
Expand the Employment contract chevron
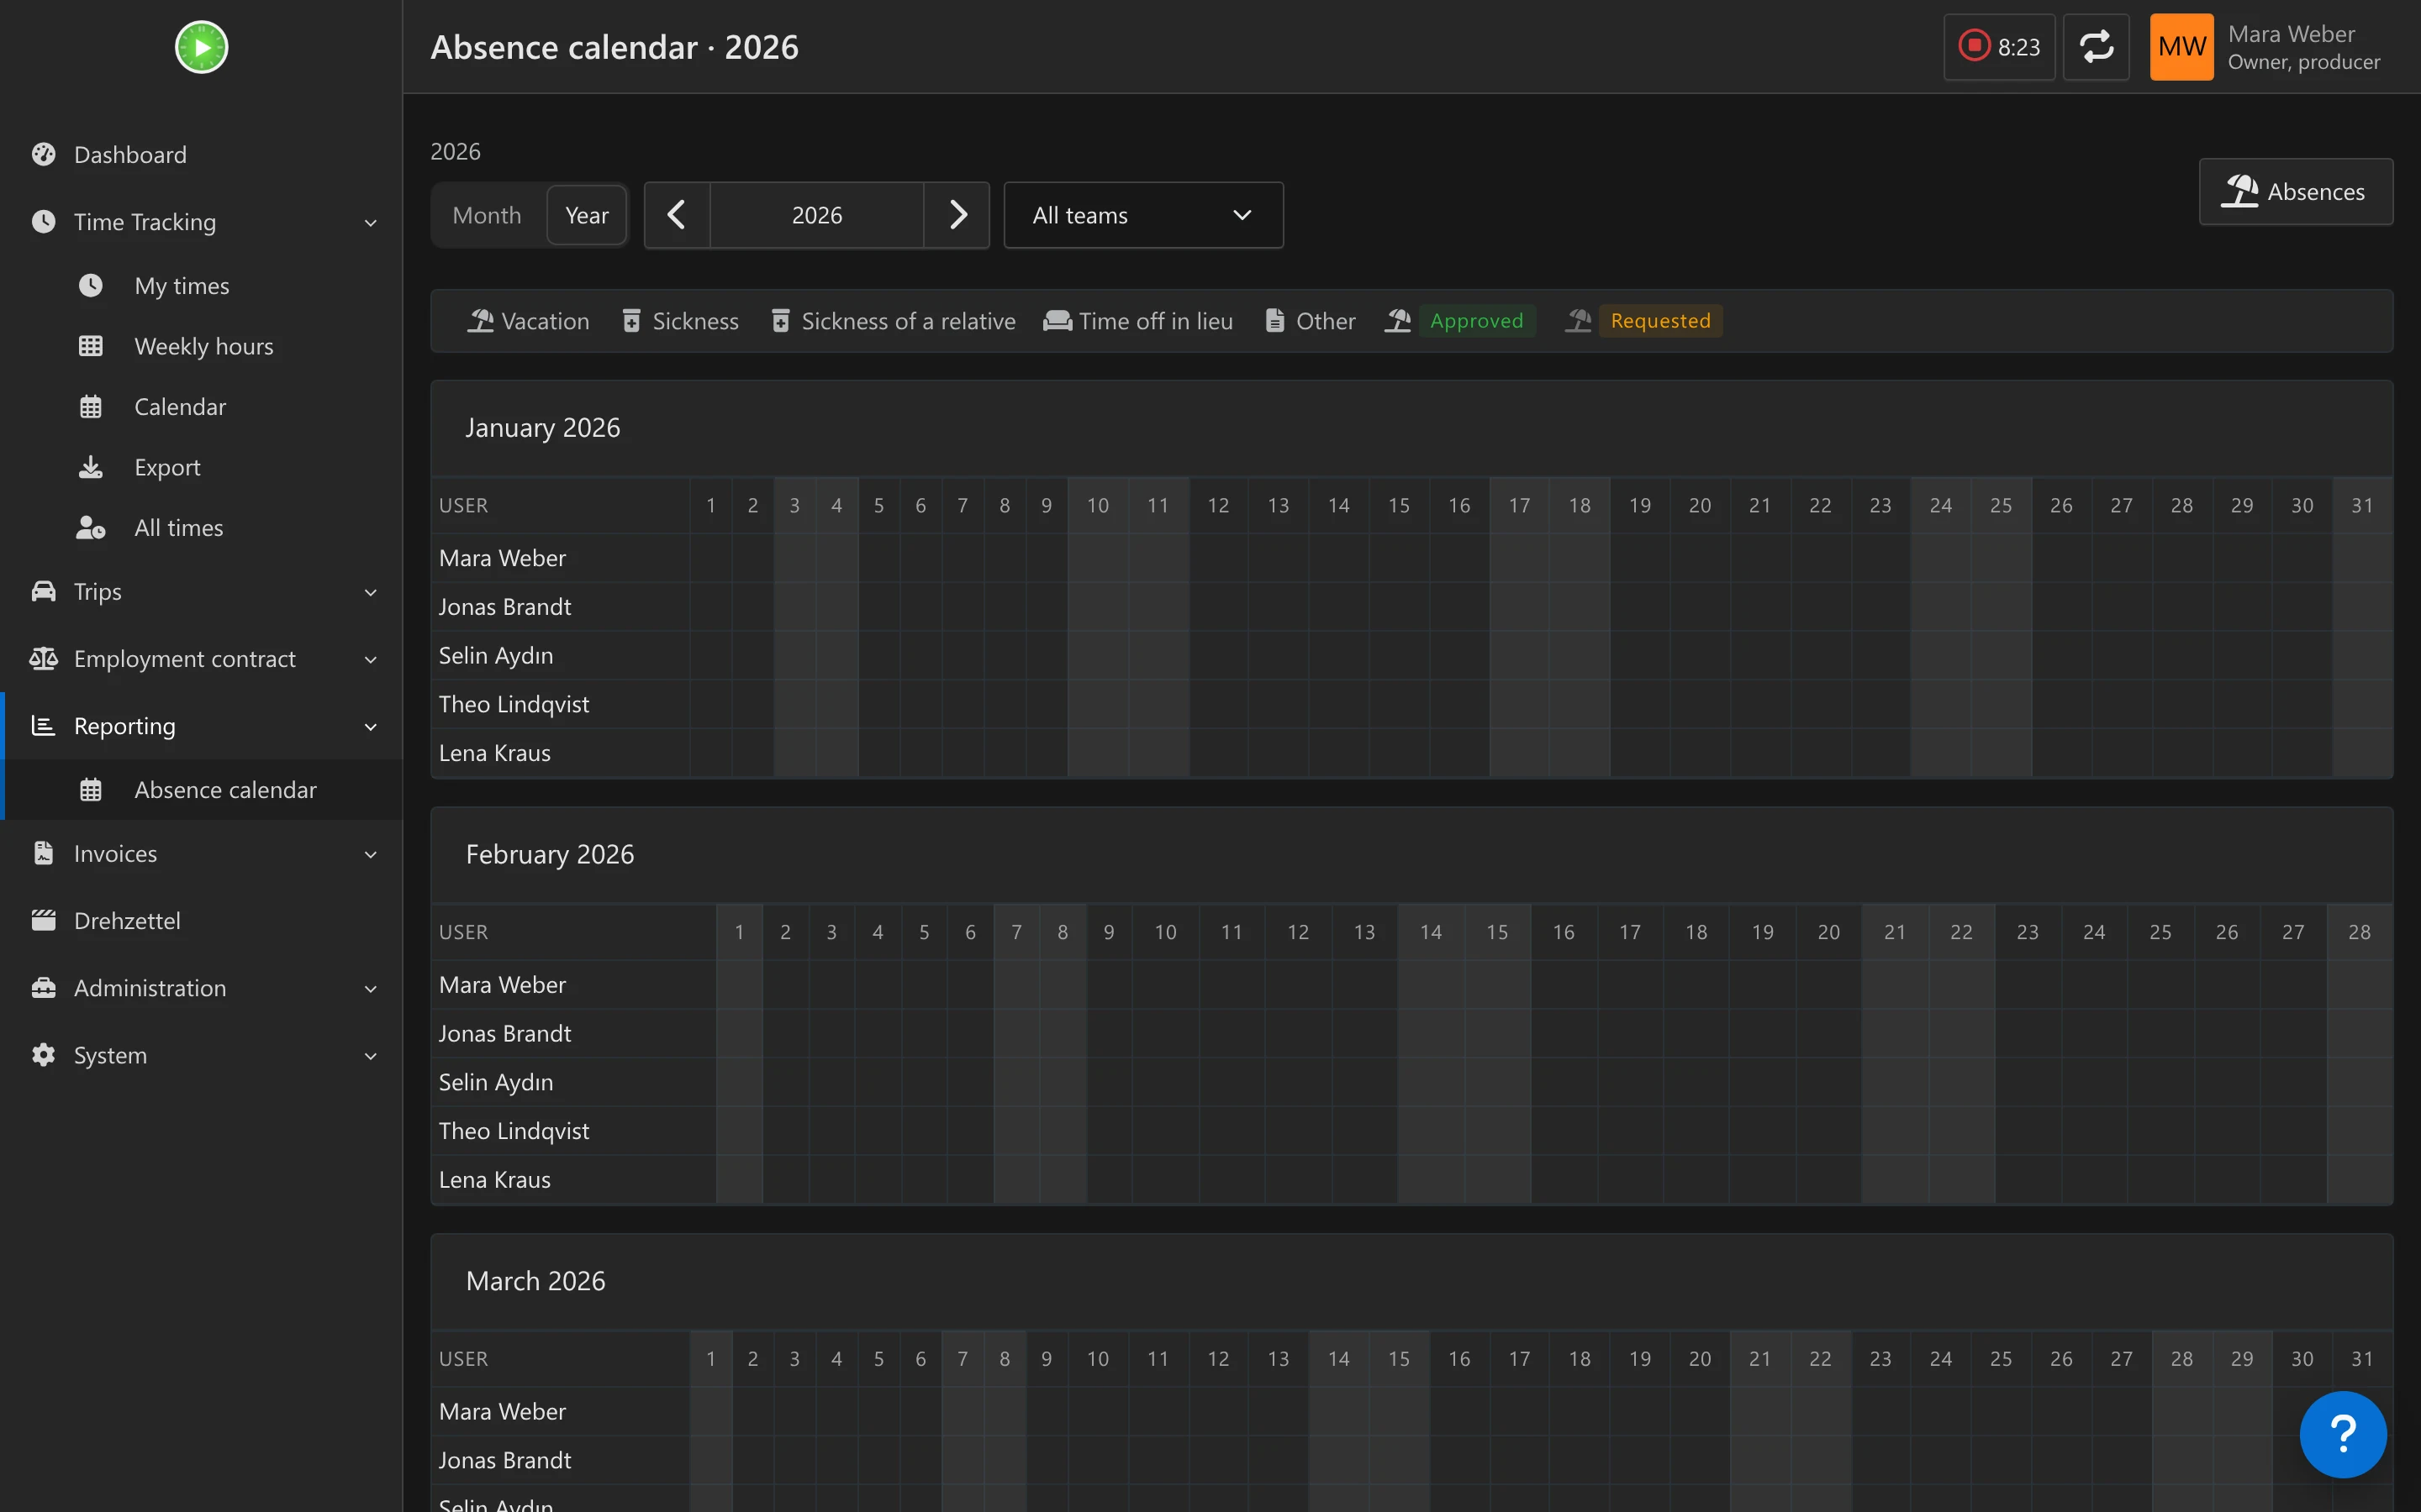click(370, 659)
